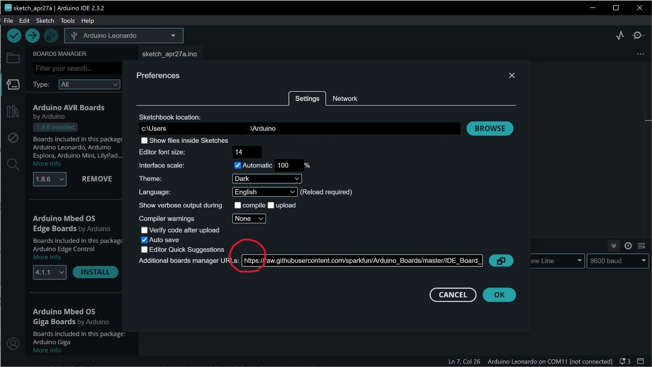
Task: Open the Sketchbook folder icon in sidebar
Action: [13, 58]
